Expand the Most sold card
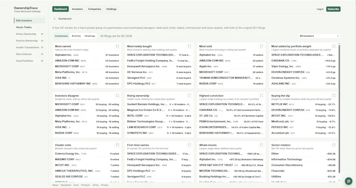Screen dimensions: 356x188 tap(262, 46)
